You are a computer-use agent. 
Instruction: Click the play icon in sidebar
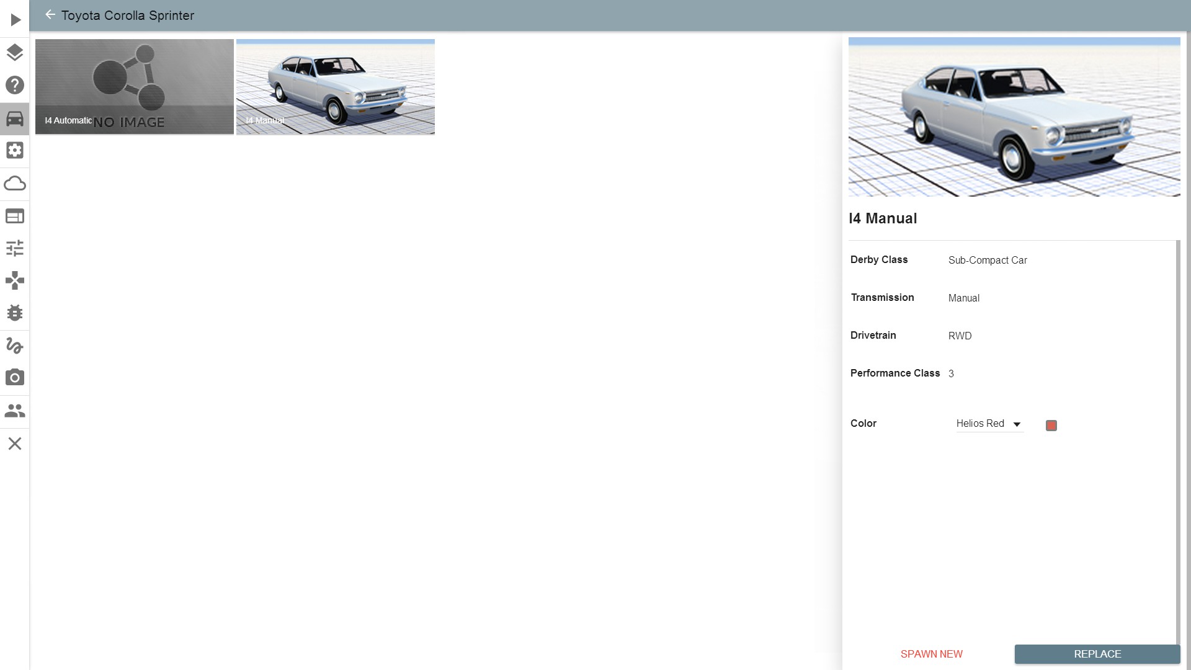tap(15, 20)
